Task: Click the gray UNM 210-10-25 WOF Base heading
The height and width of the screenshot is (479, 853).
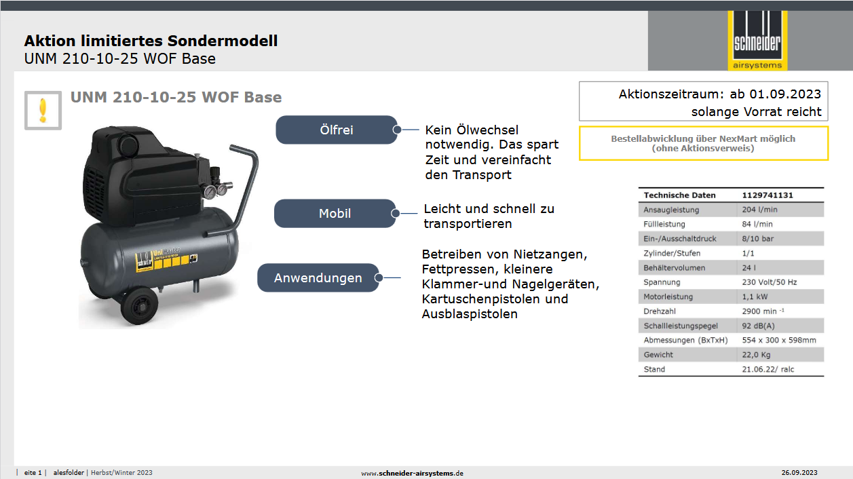Action: coord(176,97)
